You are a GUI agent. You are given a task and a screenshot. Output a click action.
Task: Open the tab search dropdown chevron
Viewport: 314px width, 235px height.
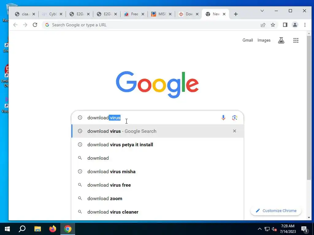tap(262, 11)
